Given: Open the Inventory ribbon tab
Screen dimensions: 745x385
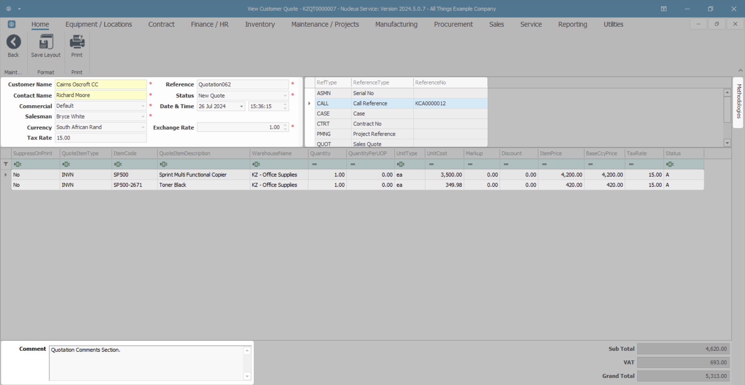Looking at the screenshot, I should click(x=260, y=24).
